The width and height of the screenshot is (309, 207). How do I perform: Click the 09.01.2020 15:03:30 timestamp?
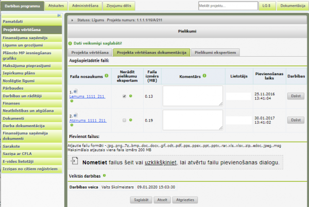point(156,187)
